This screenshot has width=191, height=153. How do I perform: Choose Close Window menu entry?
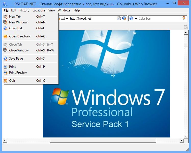point(30,50)
